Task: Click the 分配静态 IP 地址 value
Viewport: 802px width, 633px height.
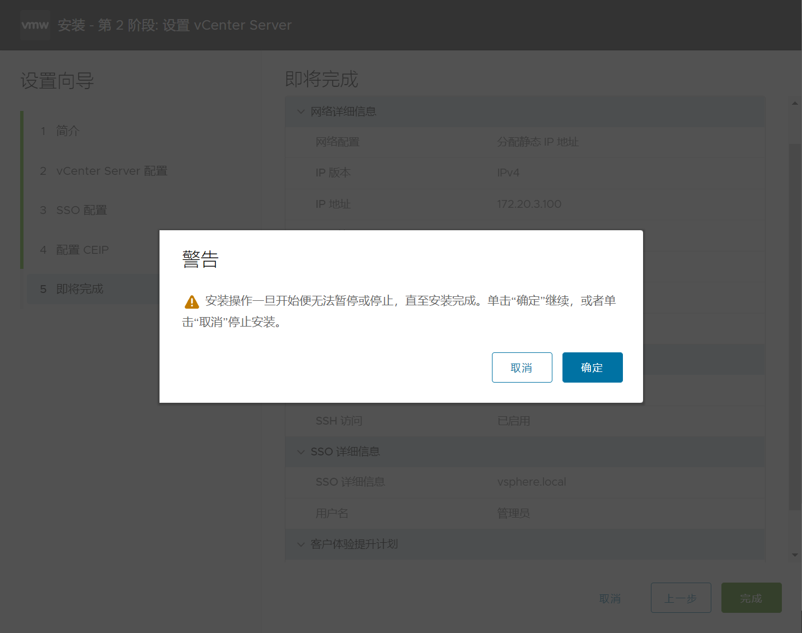Action: tap(538, 142)
